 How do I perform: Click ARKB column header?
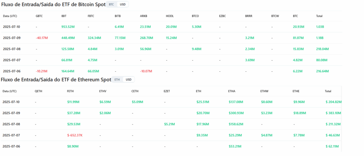click(144, 16)
